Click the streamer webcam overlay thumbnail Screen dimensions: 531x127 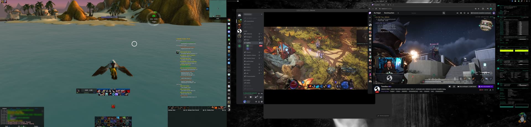tap(389, 66)
